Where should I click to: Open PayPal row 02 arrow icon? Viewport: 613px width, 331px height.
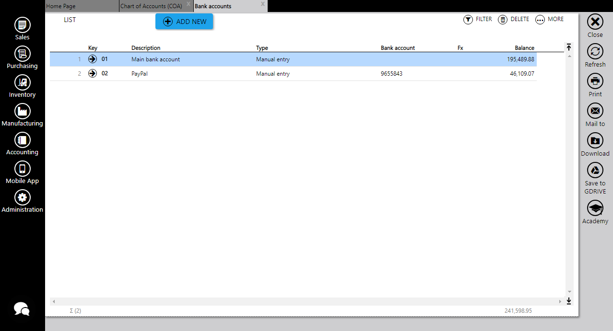(93, 74)
